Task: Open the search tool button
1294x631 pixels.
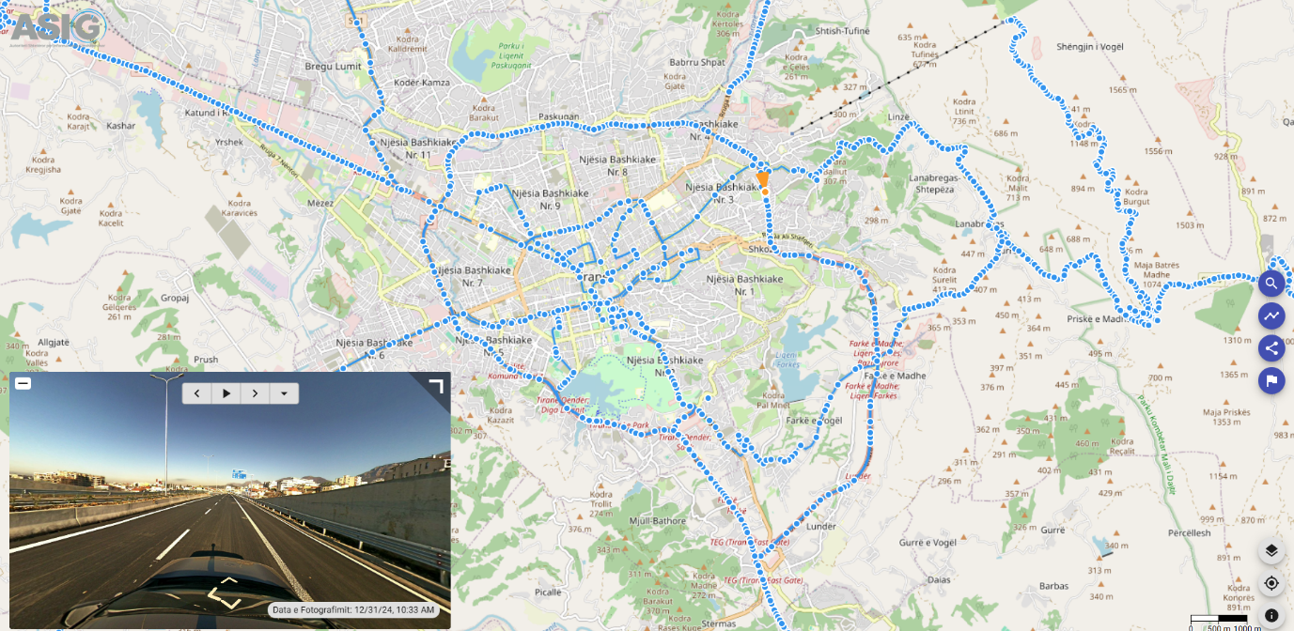Action: pos(1271,283)
